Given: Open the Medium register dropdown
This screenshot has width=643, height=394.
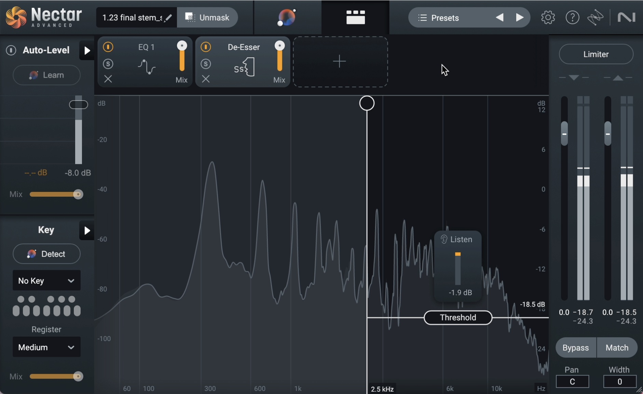Looking at the screenshot, I should point(46,347).
